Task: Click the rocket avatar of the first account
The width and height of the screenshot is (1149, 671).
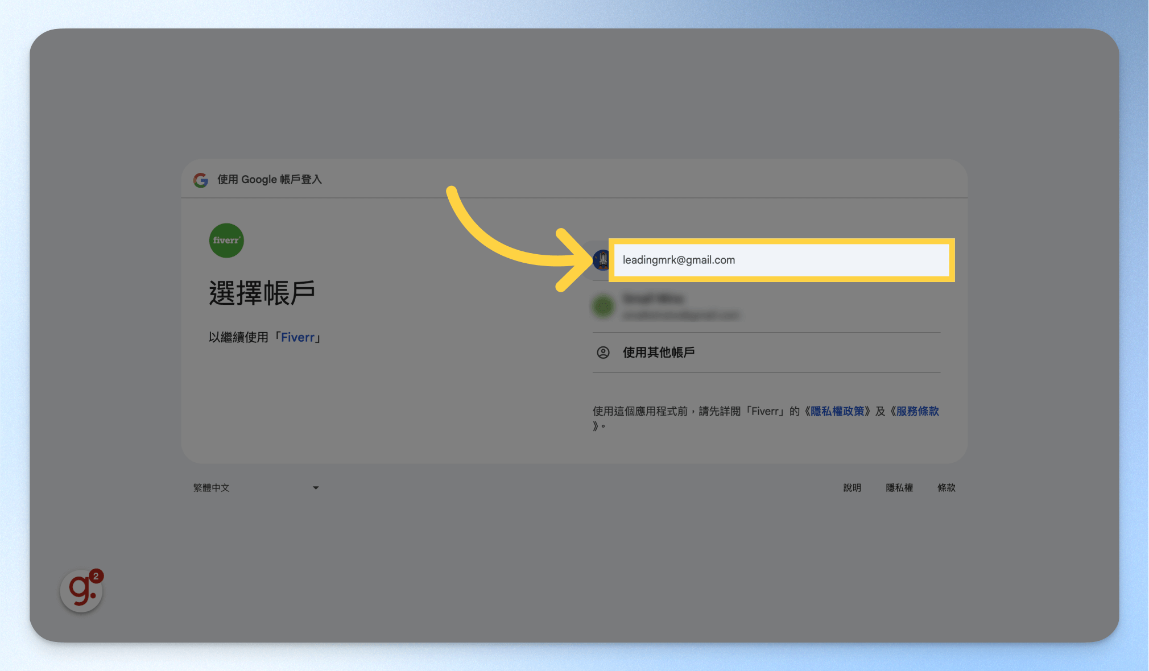Action: (x=602, y=260)
